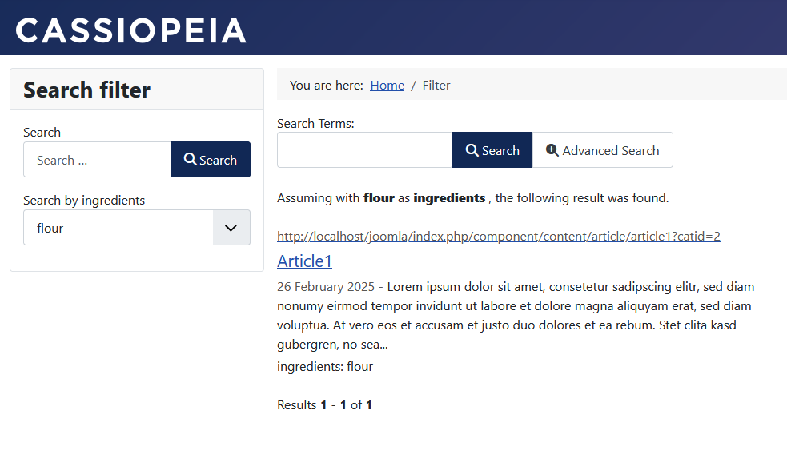Click the sidebar 'Search' field label

coord(42,133)
